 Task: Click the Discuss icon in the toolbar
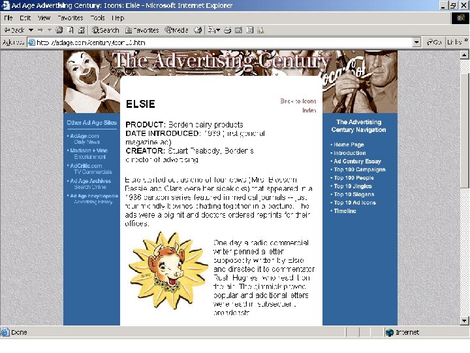[x=249, y=29]
